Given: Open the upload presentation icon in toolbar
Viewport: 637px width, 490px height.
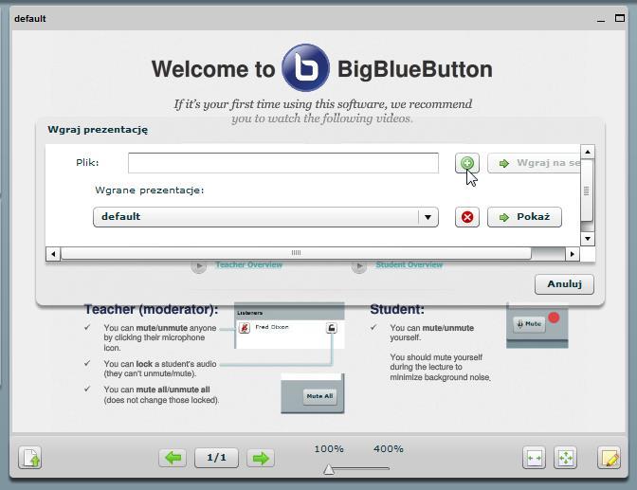Looking at the screenshot, I should tap(30, 458).
